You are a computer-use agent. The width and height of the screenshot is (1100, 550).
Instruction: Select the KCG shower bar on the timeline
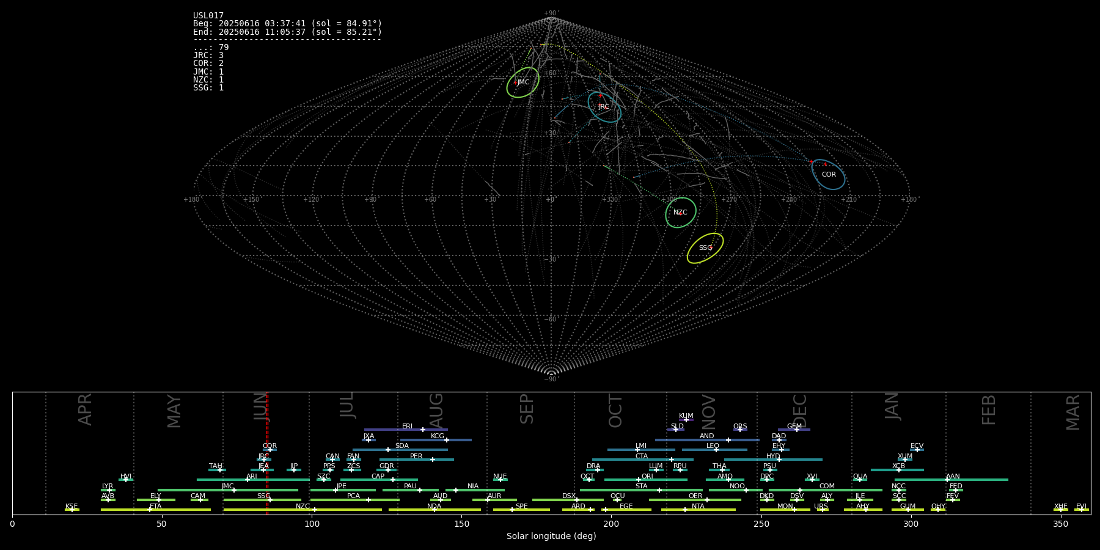tap(436, 439)
